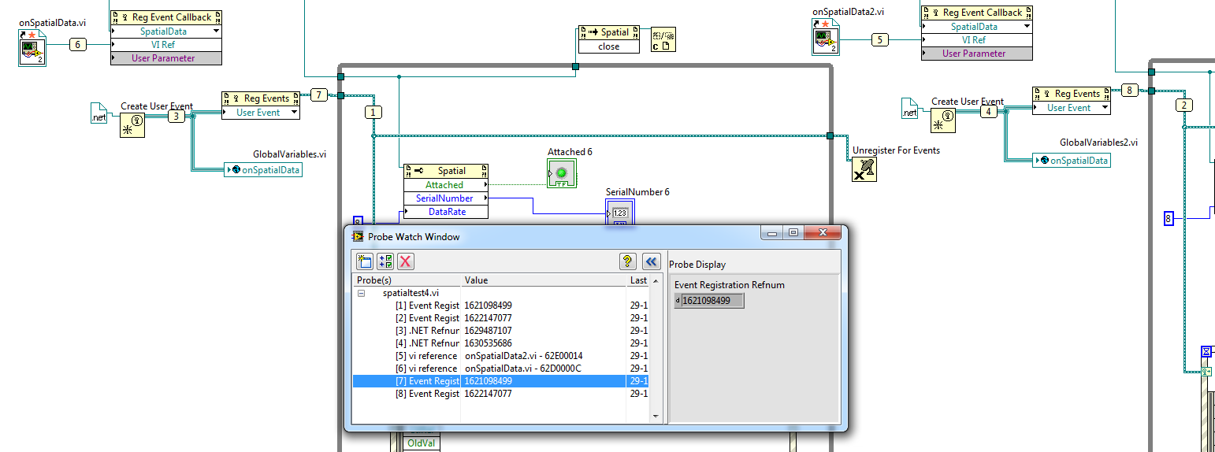
Task: Click the onSpatialData global variable in GlobalVariables2.vi
Action: coord(1072,161)
